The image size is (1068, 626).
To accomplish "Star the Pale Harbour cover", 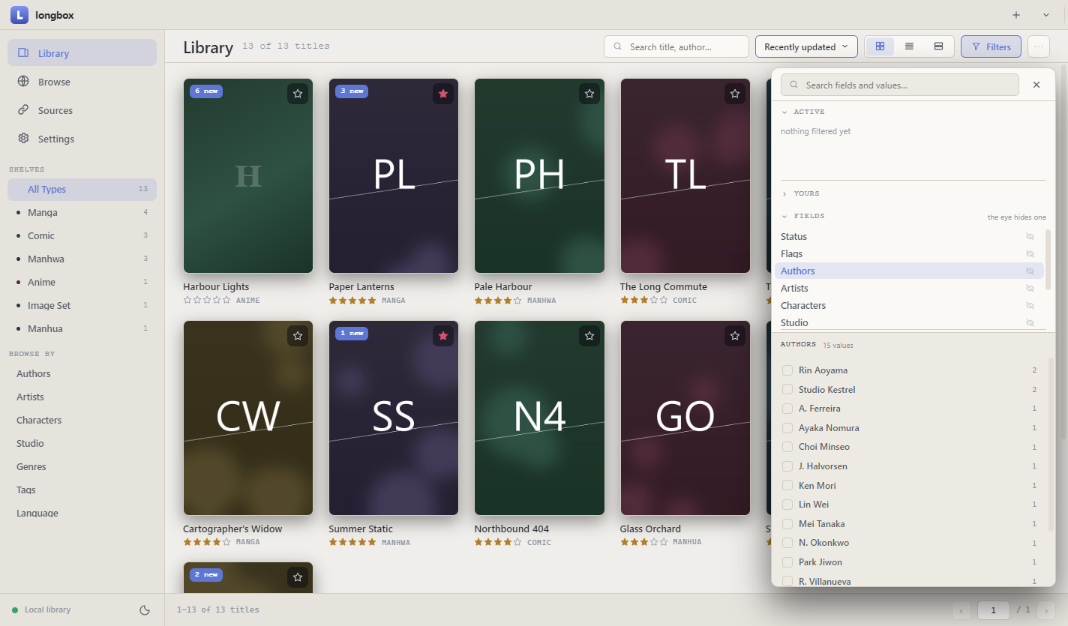I will tap(589, 94).
